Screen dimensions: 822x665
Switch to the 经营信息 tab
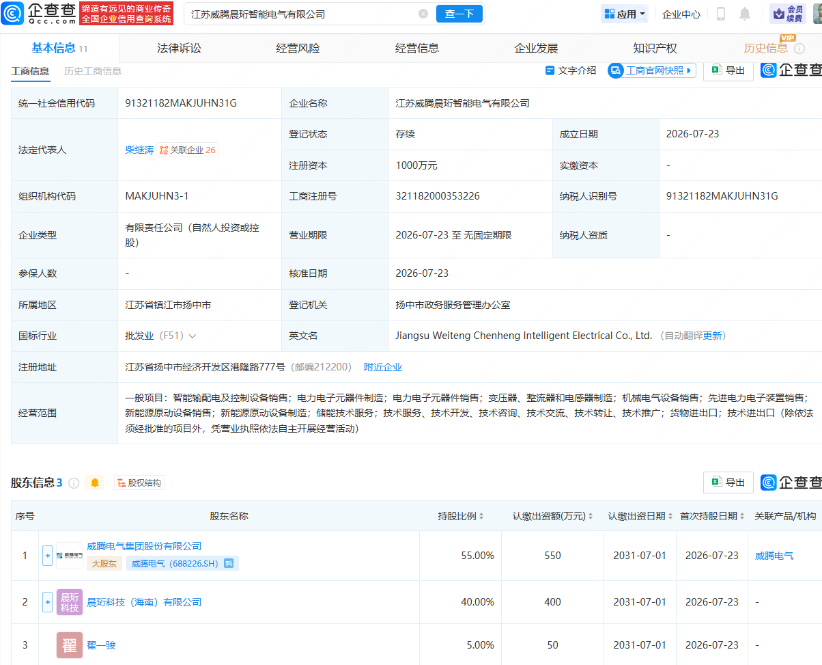click(x=417, y=48)
